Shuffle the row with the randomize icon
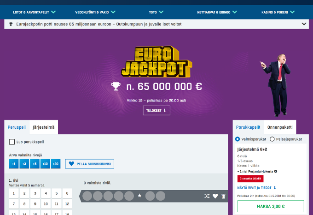The width and height of the screenshot is (313, 215). [207, 196]
